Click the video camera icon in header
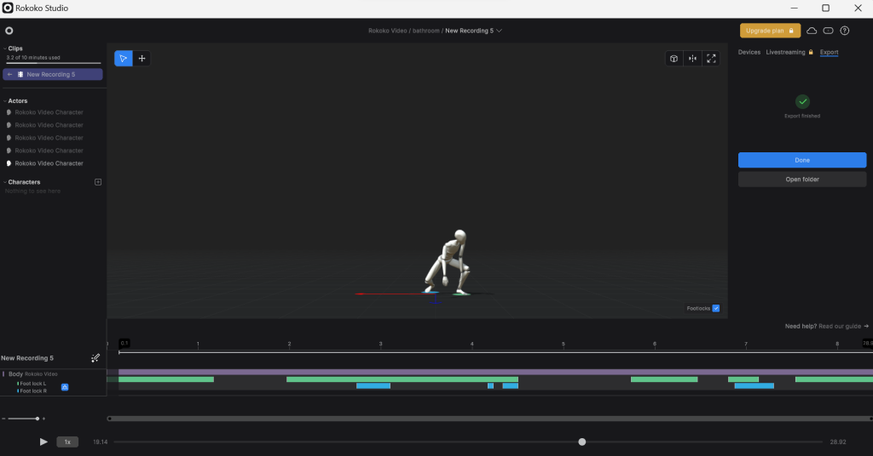The height and width of the screenshot is (456, 873). coord(829,31)
